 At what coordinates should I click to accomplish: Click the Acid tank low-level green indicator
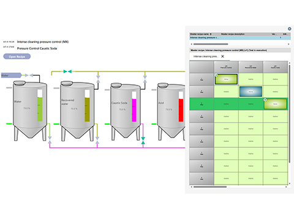154,124
